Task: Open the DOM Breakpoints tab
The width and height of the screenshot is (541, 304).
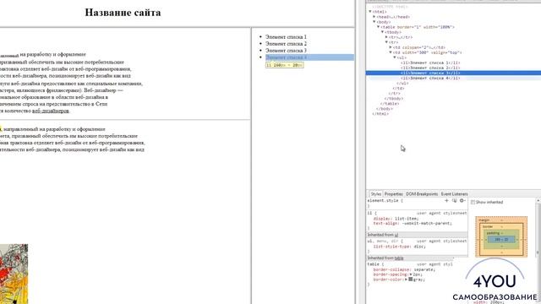Action: pos(422,194)
